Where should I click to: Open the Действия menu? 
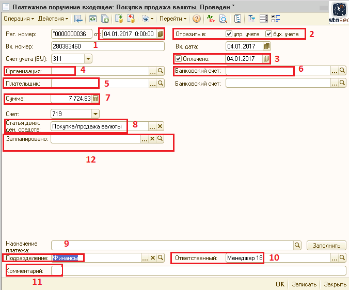53,19
